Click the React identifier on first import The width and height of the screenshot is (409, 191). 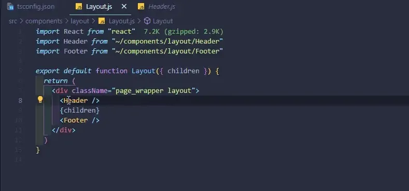point(74,32)
